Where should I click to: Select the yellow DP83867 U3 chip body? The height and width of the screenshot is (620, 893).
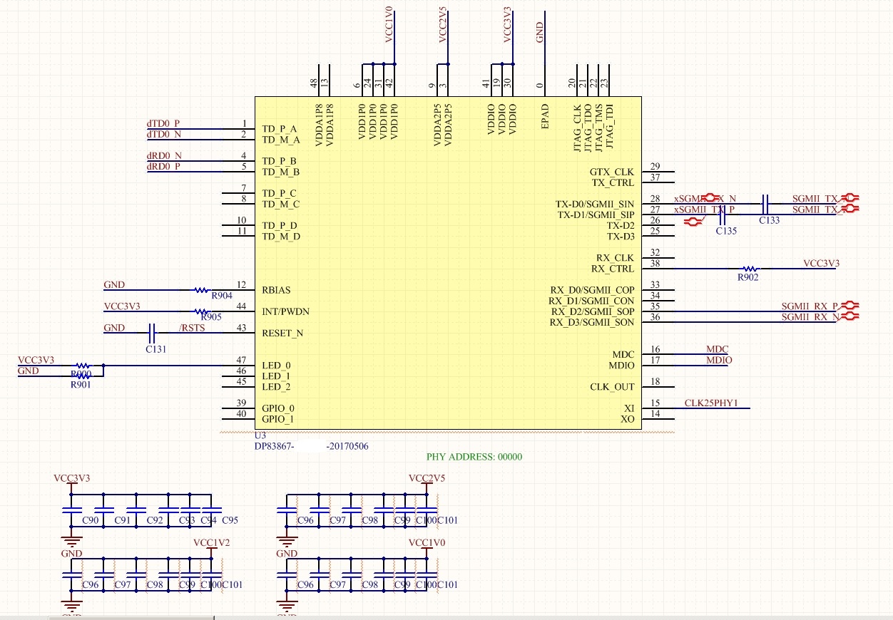click(448, 263)
